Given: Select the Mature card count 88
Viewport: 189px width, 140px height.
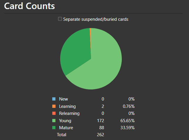Looking at the screenshot, I should pyautogui.click(x=102, y=128).
